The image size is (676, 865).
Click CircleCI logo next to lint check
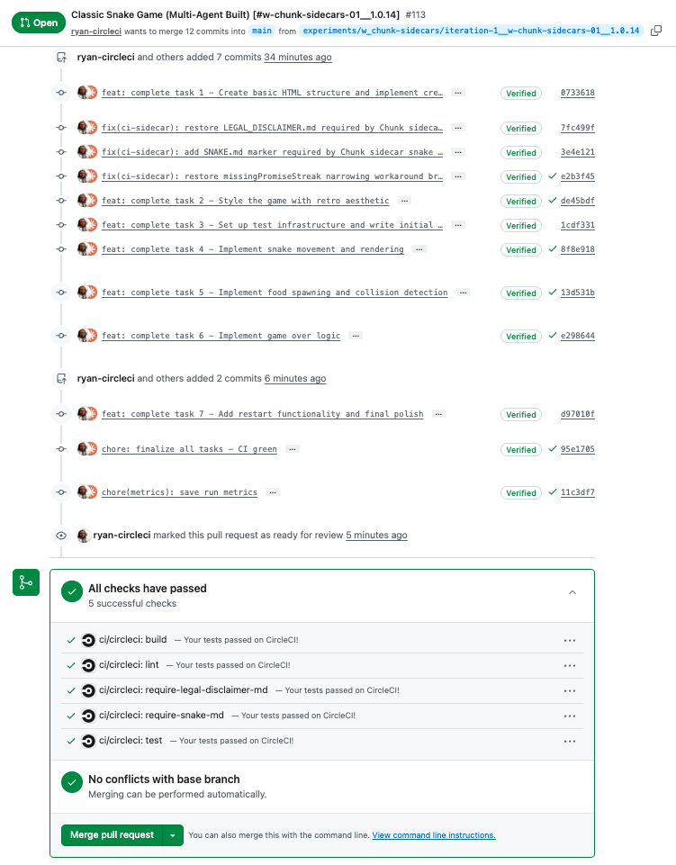coord(88,665)
